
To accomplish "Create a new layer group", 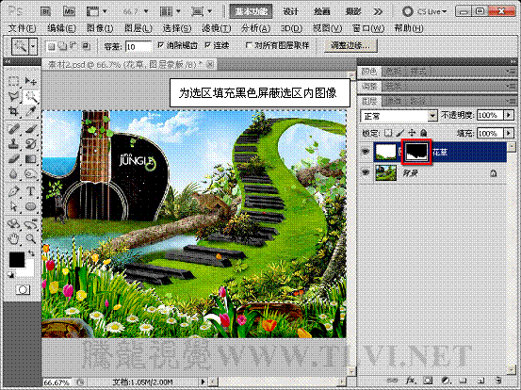I will [464, 381].
